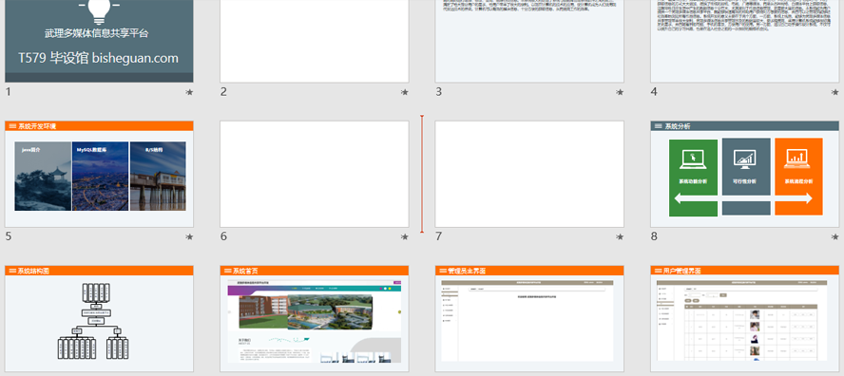Preview slide 5's transition via its star icon

tap(189, 236)
